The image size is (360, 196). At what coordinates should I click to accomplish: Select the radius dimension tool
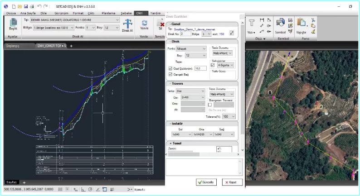(x=269, y=26)
